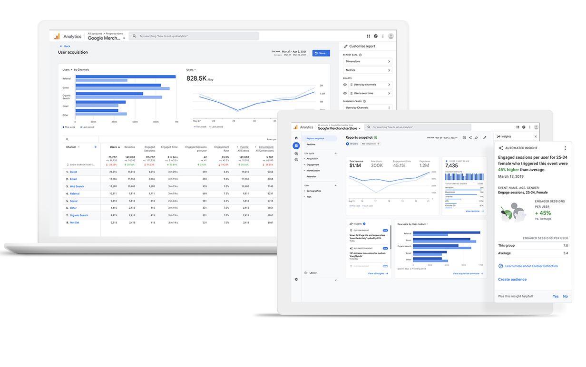
Task: Open the Automated Insight three-dot menu
Action: [566, 148]
